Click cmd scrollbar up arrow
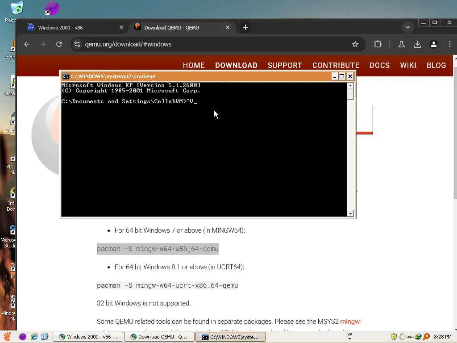Screen dimensions: 457x343 [x=351, y=86]
